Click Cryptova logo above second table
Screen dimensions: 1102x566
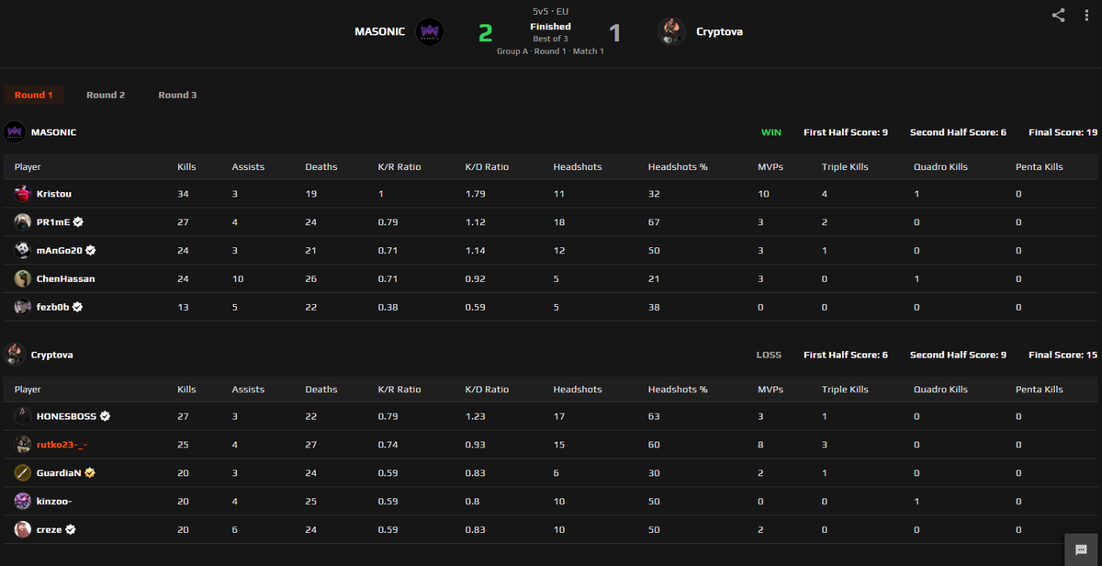point(14,354)
